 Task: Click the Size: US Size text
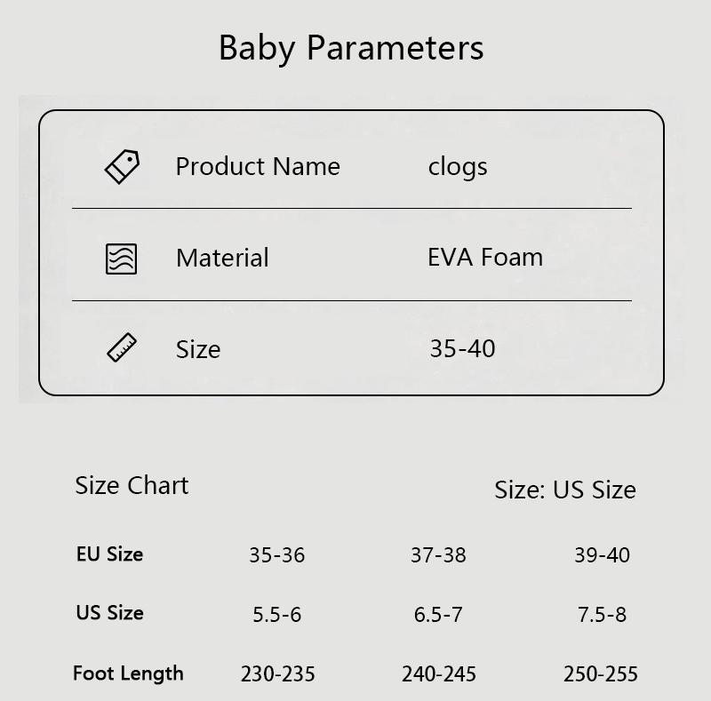point(565,490)
